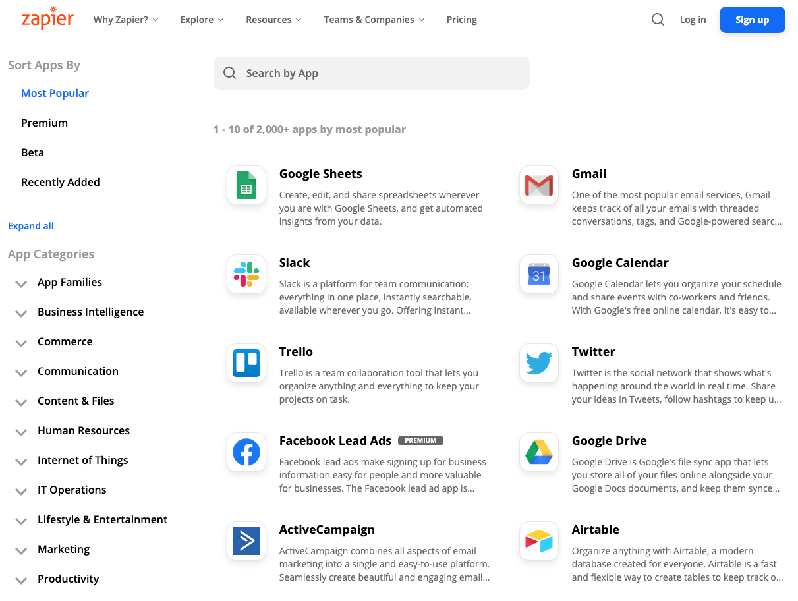798x601 pixels.
Task: Select the Content & Files category label
Action: (76, 401)
